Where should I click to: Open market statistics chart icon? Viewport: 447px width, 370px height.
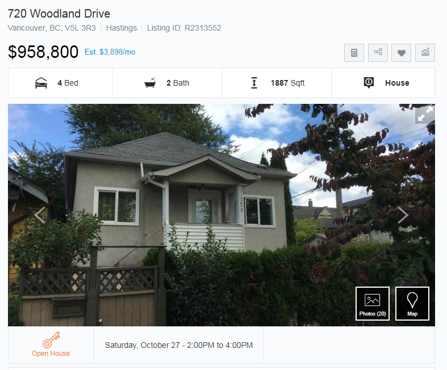coord(425,53)
